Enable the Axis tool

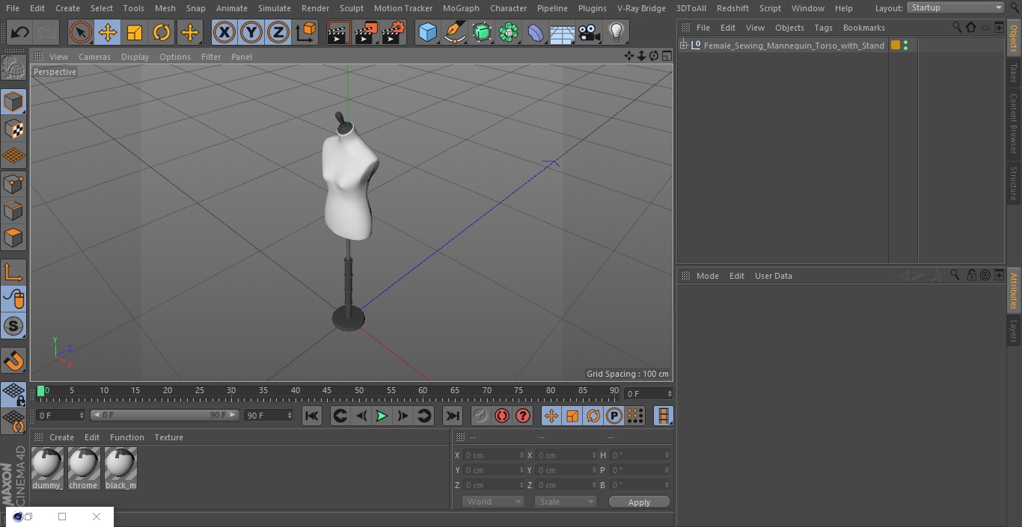point(13,272)
